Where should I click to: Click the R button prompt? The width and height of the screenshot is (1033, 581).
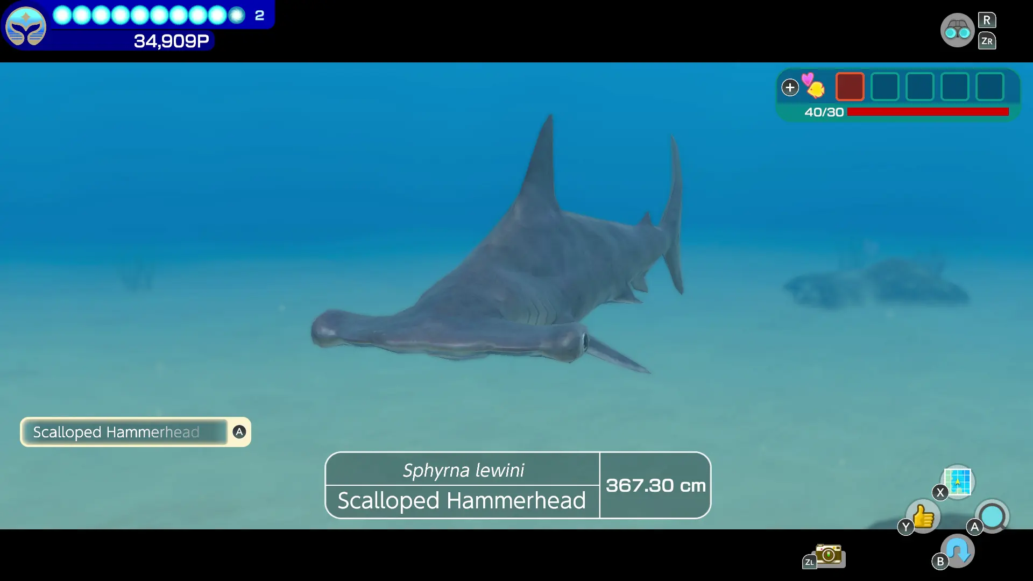pos(987,20)
